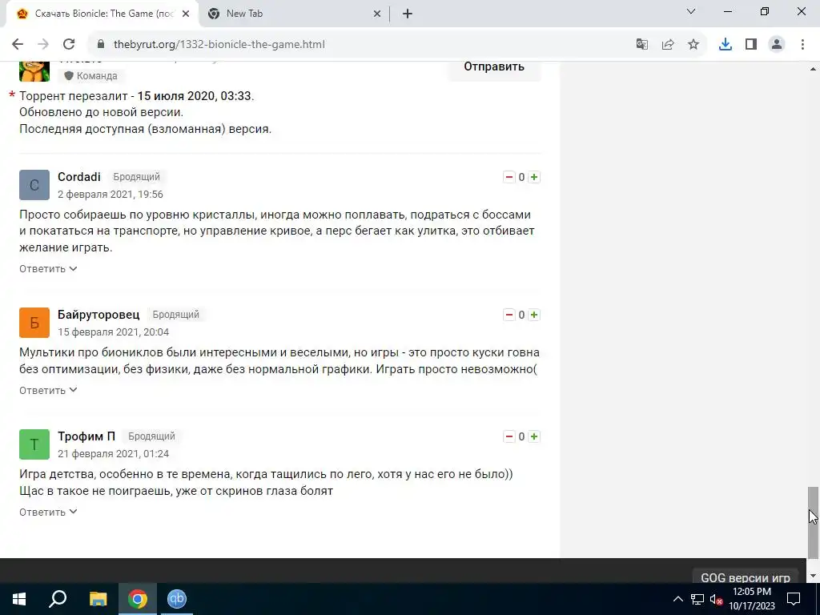Screen dimensions: 820x615
Task: Click the address bar URL
Action: coord(219,45)
